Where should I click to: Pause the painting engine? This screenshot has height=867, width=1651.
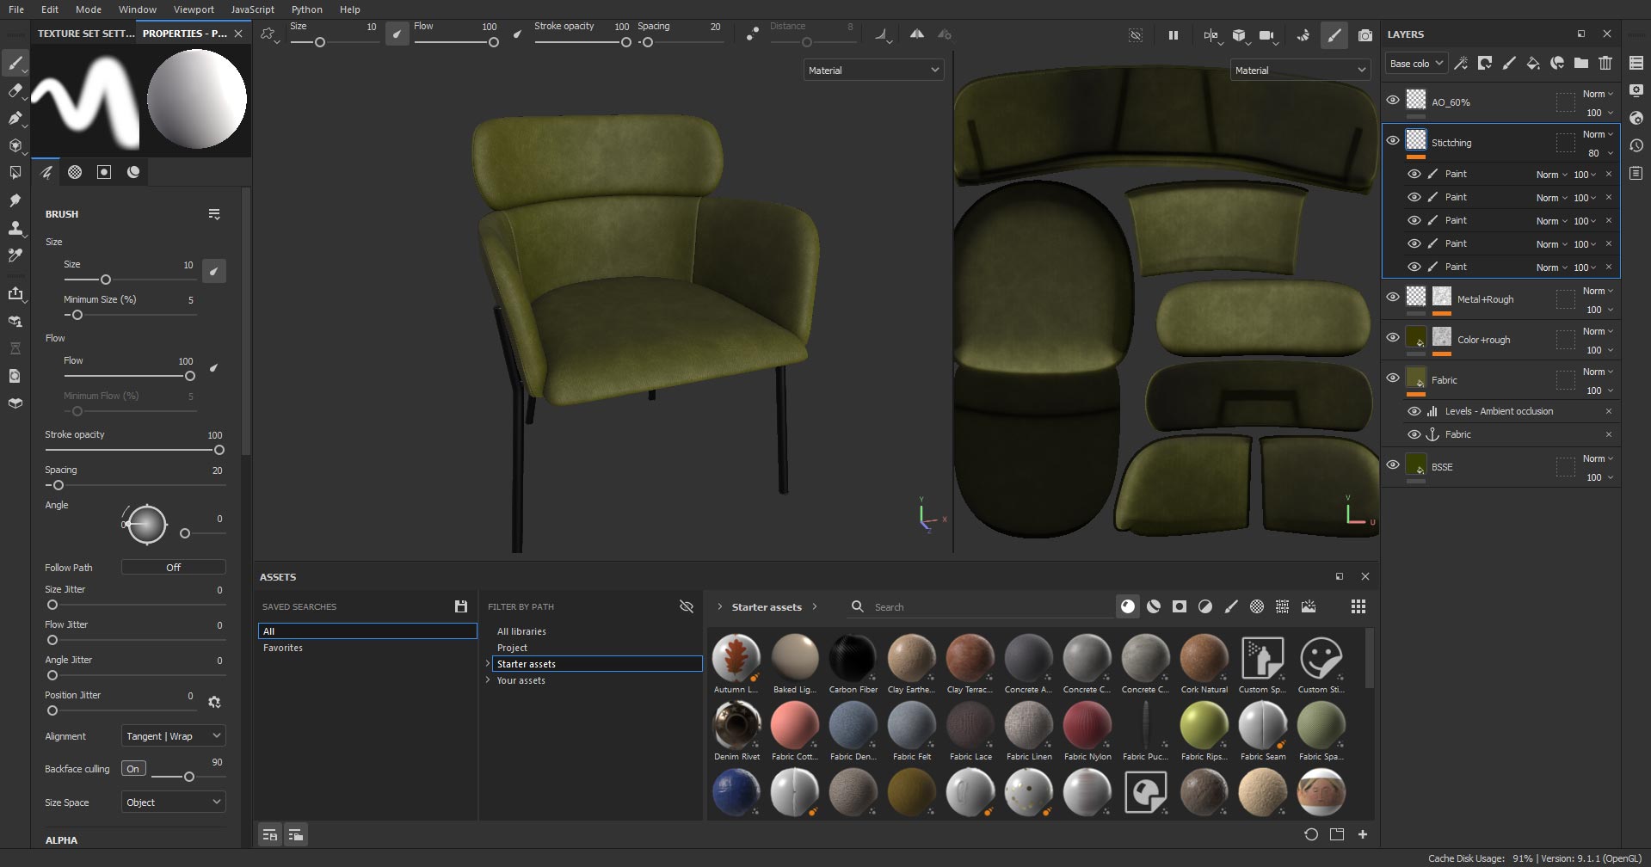[1173, 35]
